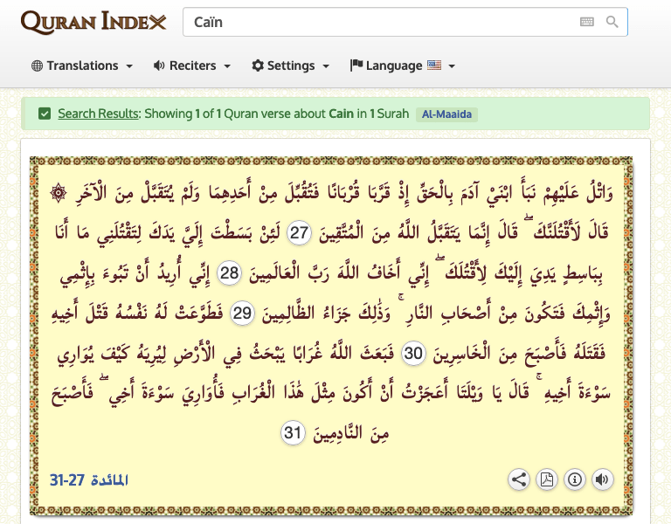Select verse number 27 marker
This screenshot has width=671, height=524.
tap(299, 233)
